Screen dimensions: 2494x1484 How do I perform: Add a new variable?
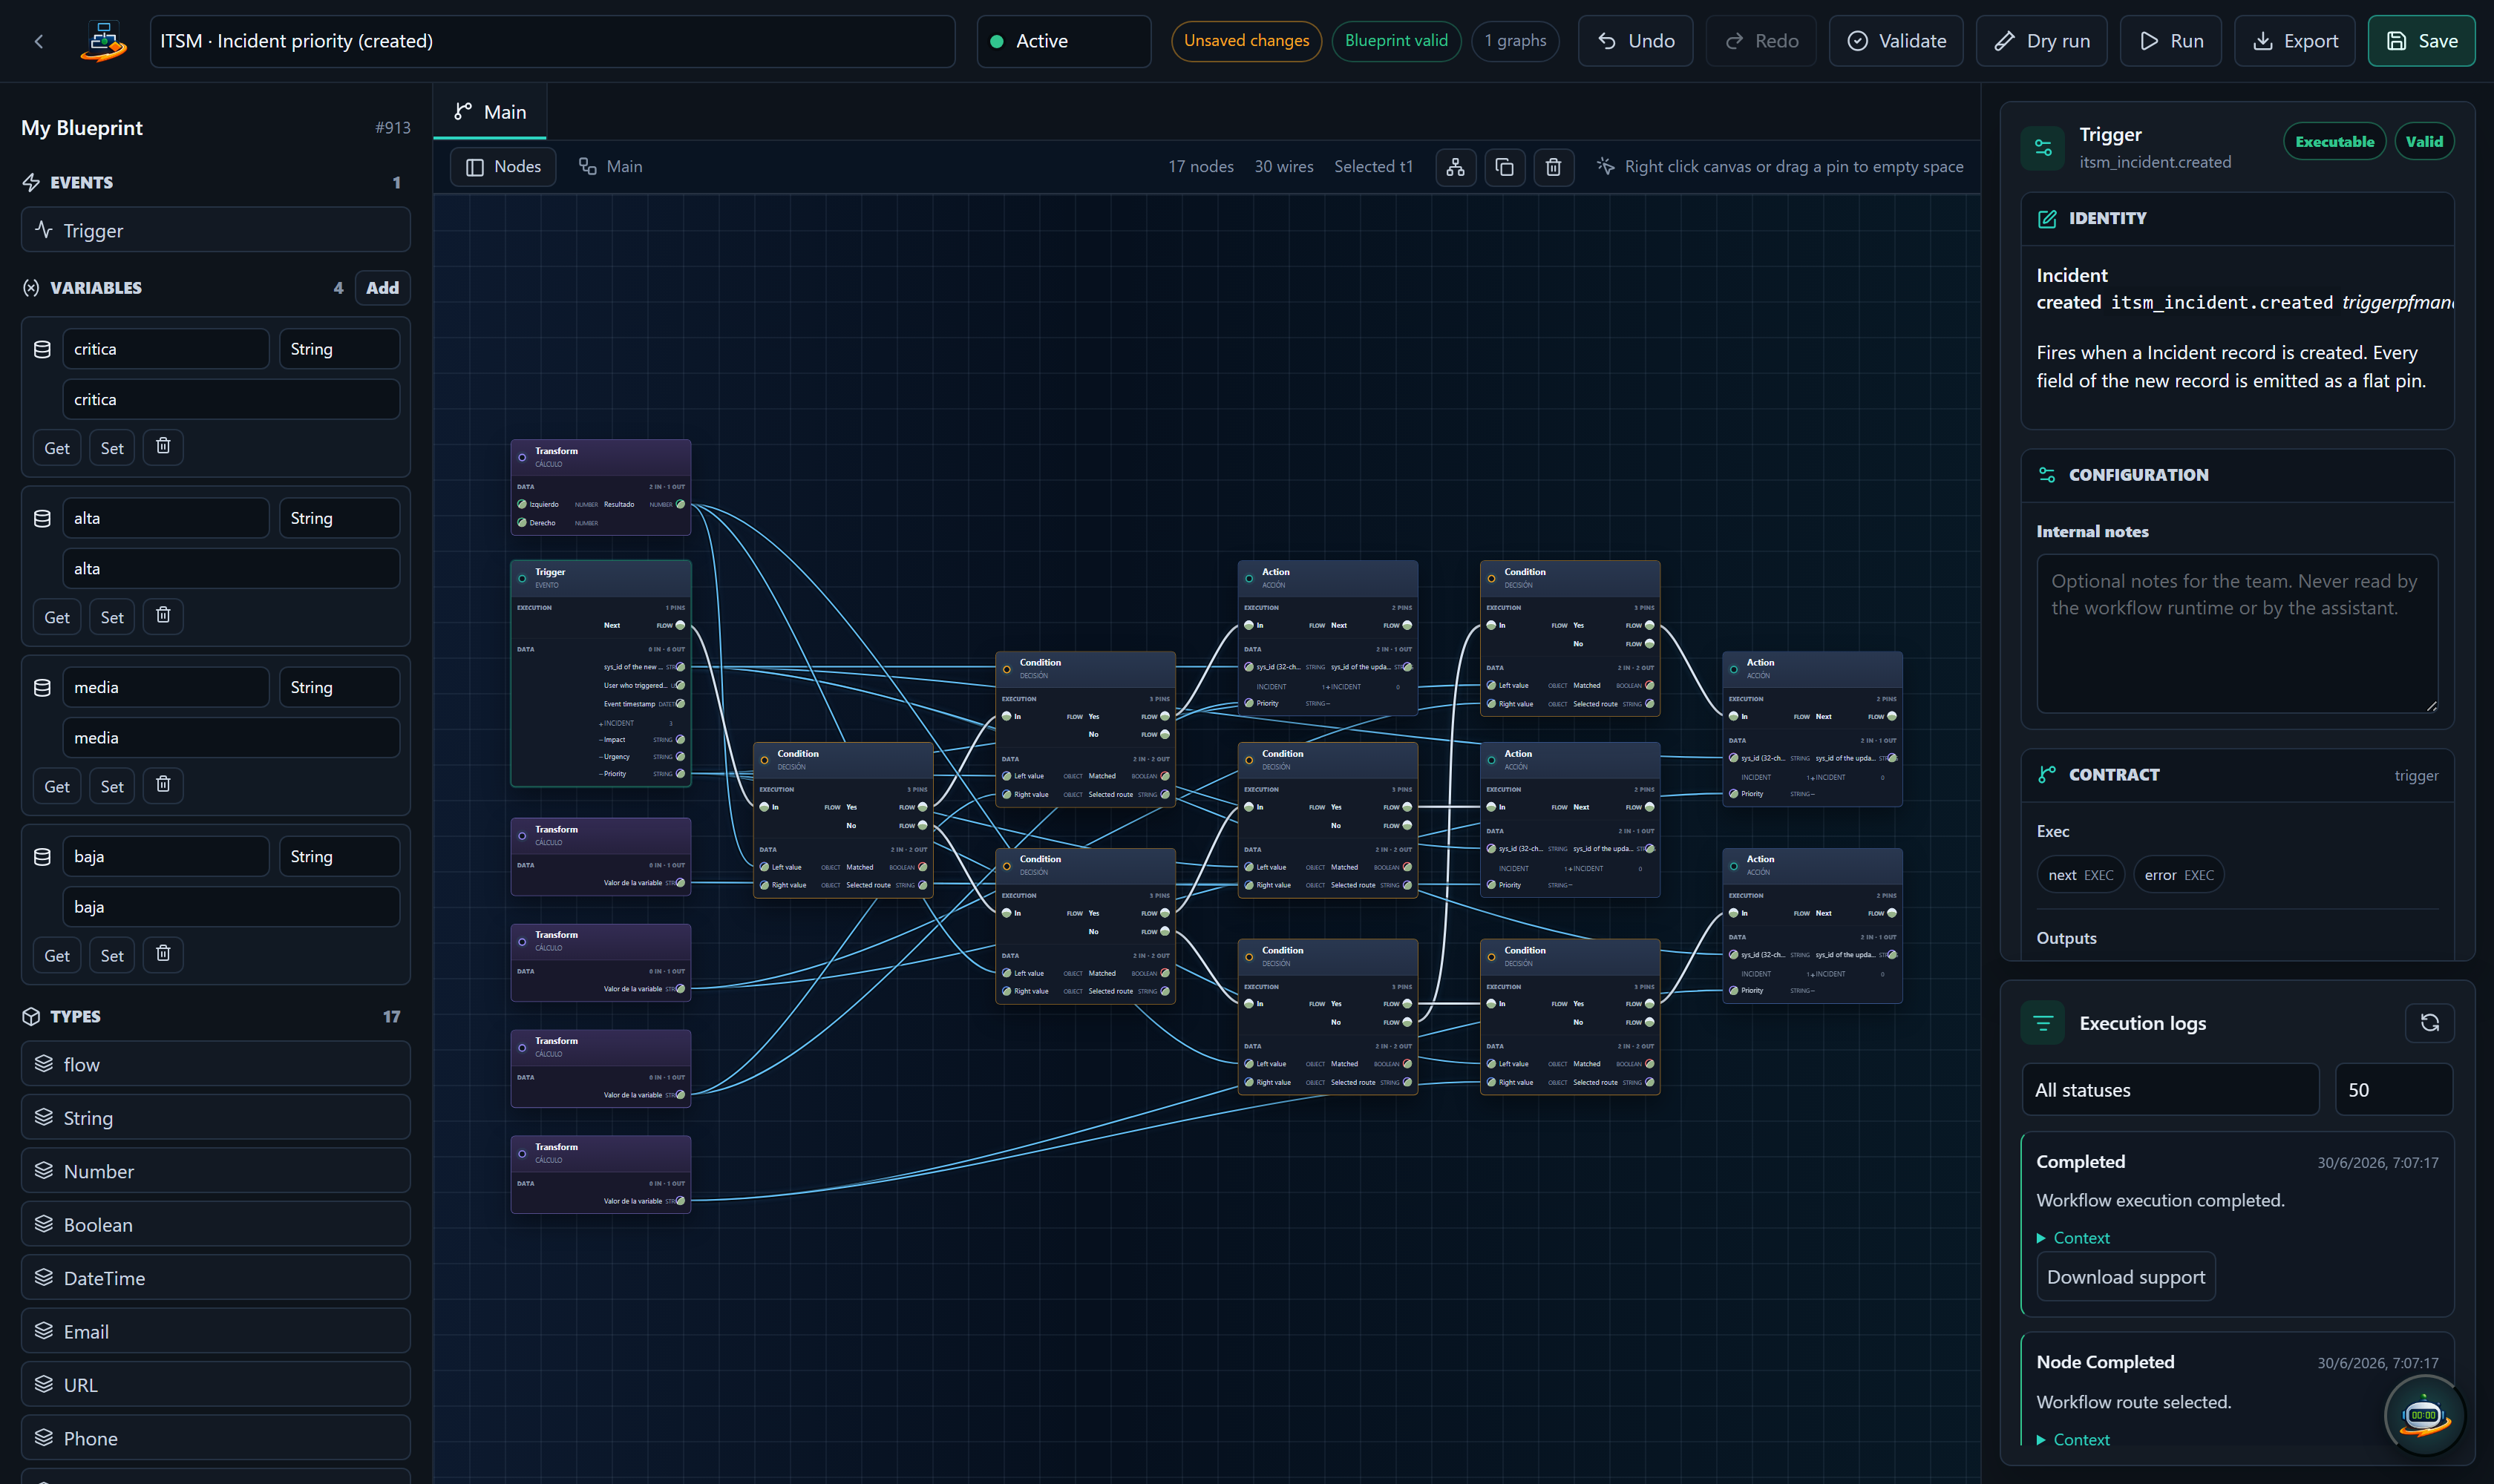382,288
